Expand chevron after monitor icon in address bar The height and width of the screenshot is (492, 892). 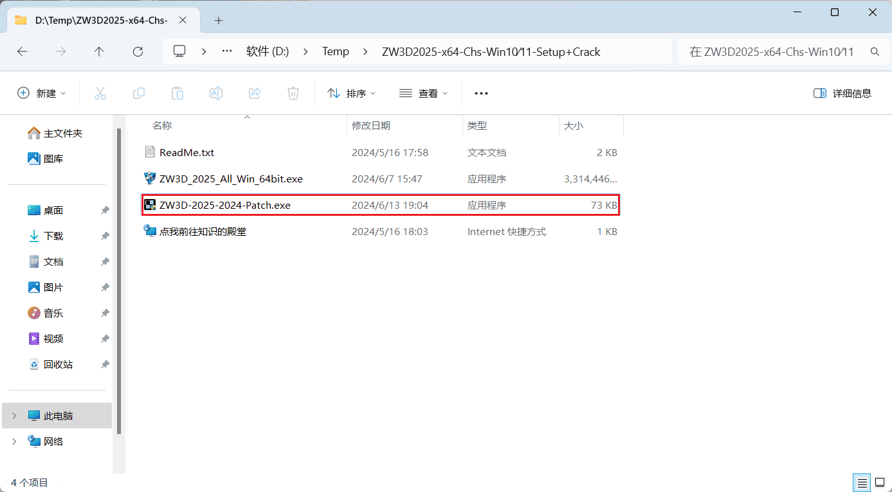(x=204, y=51)
